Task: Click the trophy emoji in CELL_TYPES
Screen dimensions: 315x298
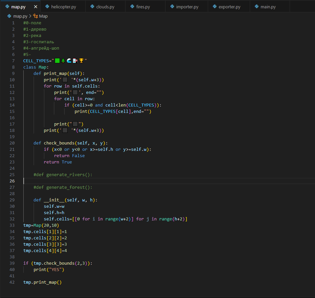Action: [x=81, y=61]
